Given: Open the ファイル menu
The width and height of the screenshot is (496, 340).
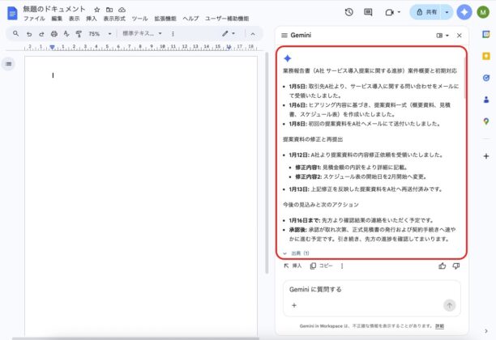Looking at the screenshot, I should coord(34,19).
